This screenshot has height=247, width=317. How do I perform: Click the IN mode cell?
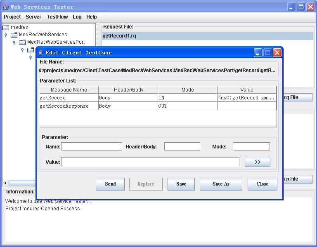pos(187,98)
